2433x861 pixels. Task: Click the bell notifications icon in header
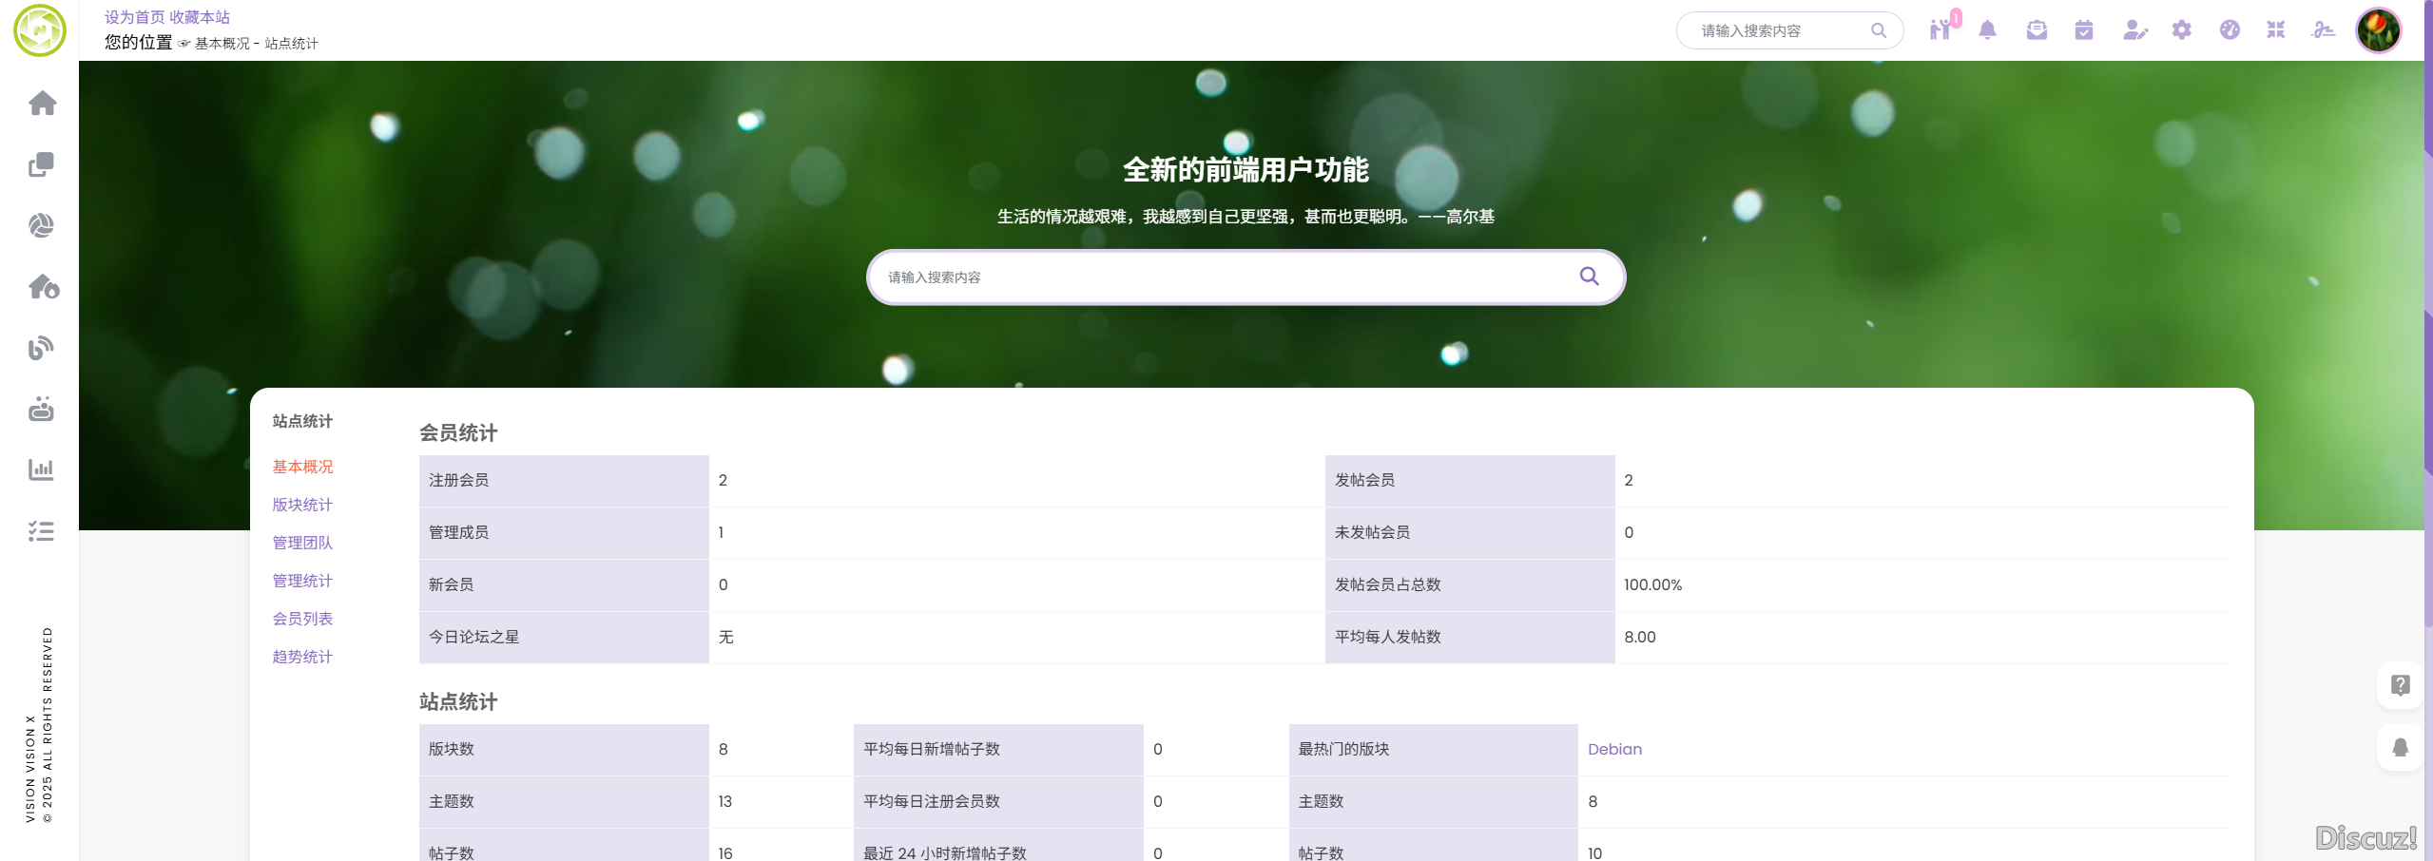[1987, 30]
